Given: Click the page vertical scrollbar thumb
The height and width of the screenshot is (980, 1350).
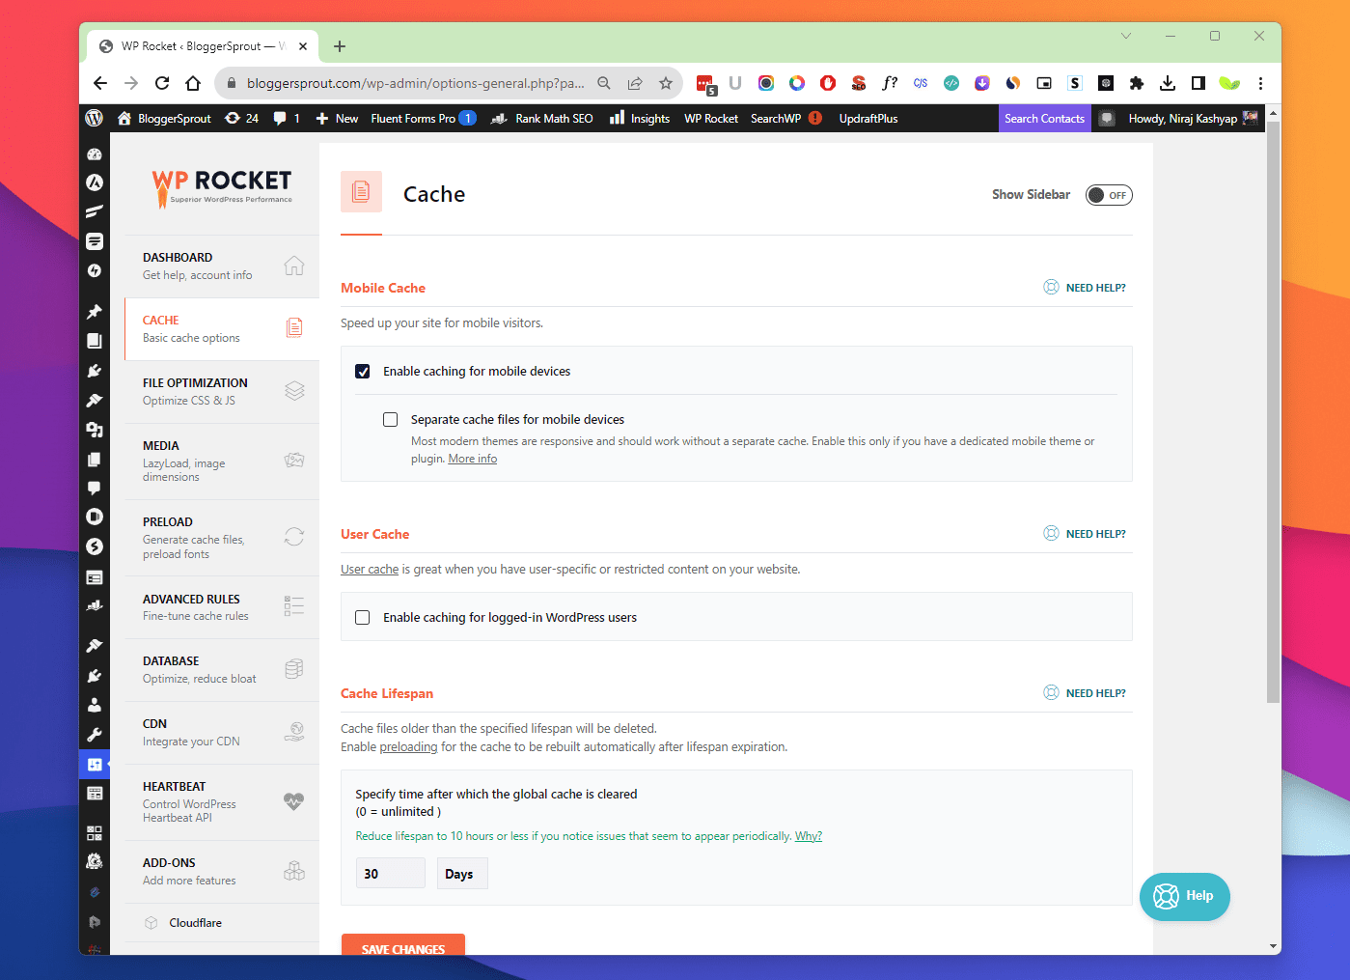Looking at the screenshot, I should click(x=1274, y=412).
